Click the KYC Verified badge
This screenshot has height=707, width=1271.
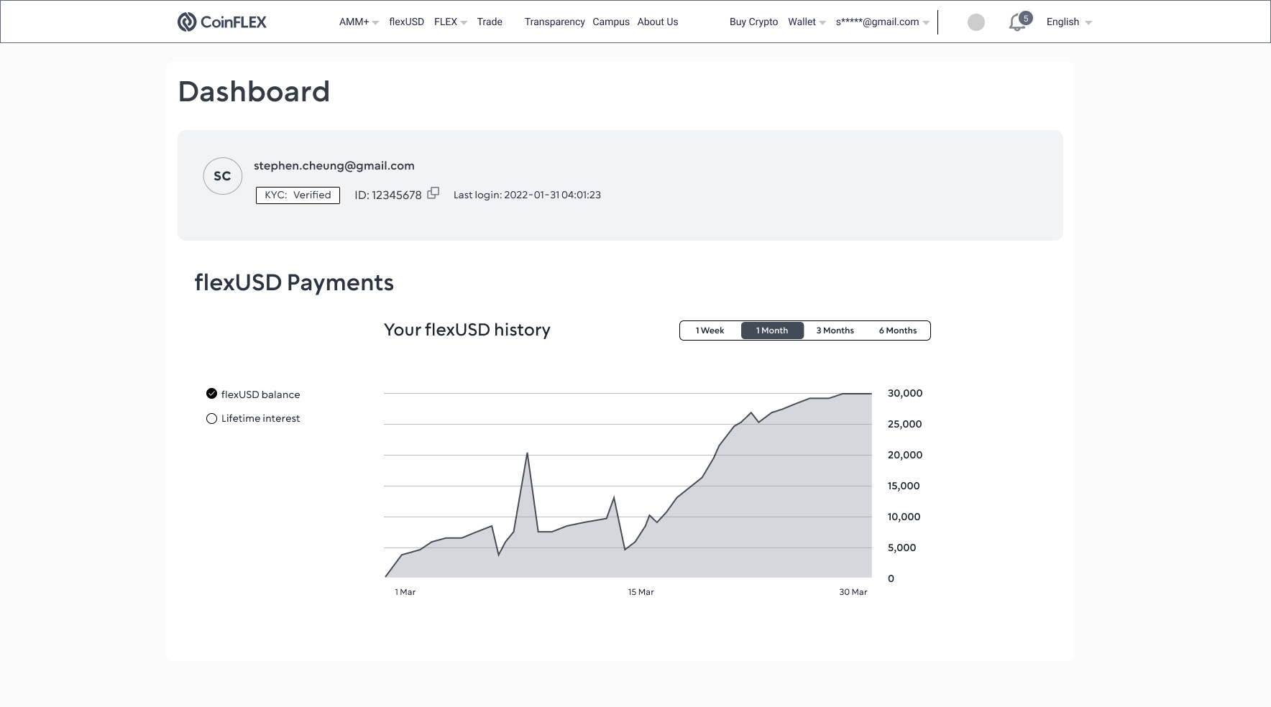(298, 195)
